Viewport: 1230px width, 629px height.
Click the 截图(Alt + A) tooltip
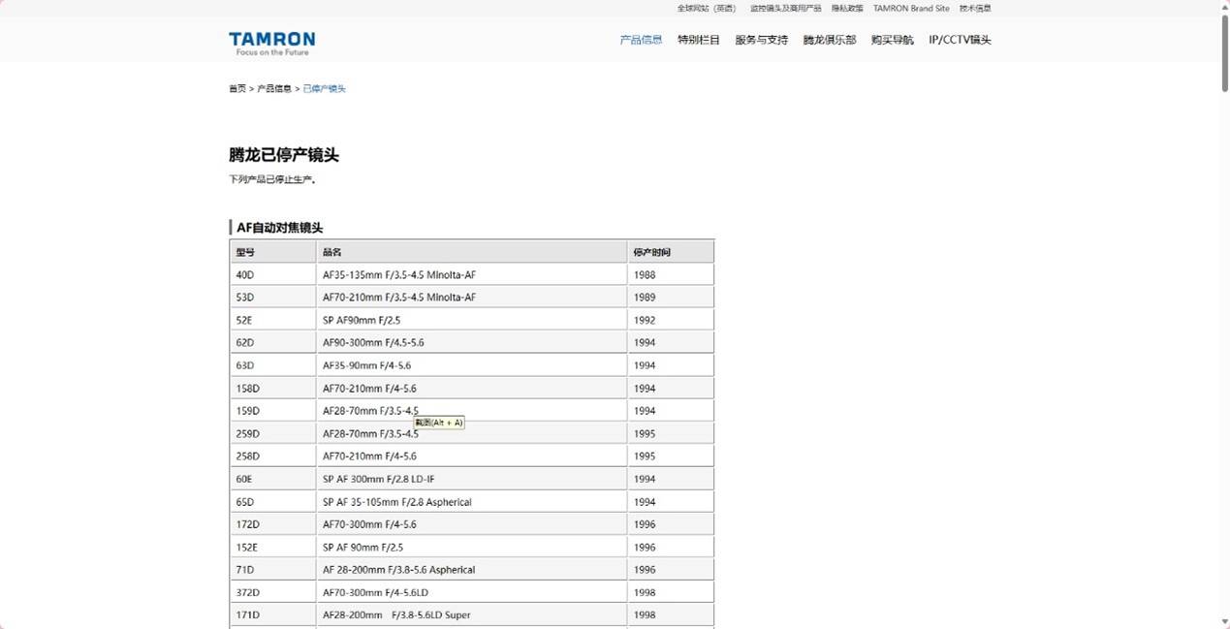coord(439,423)
